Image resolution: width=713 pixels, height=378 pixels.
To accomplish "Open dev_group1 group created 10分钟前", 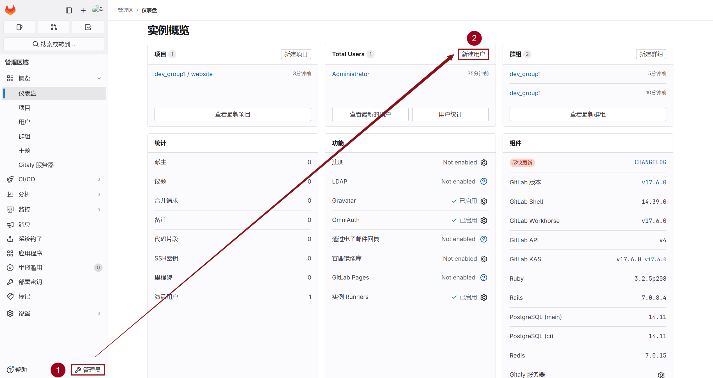I will click(525, 93).
